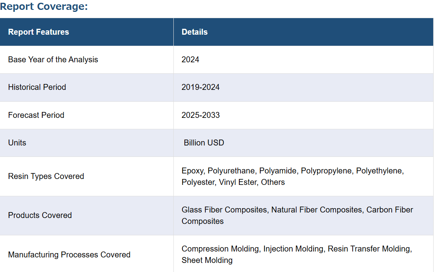Select the Forecast Period row label
The width and height of the screenshot is (434, 272).
pos(36,115)
